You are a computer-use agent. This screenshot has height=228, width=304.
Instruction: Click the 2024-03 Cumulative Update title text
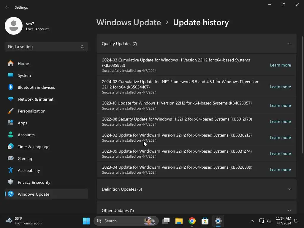[x=176, y=63]
